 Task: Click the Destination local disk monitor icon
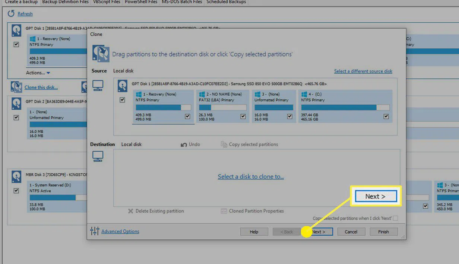98,157
